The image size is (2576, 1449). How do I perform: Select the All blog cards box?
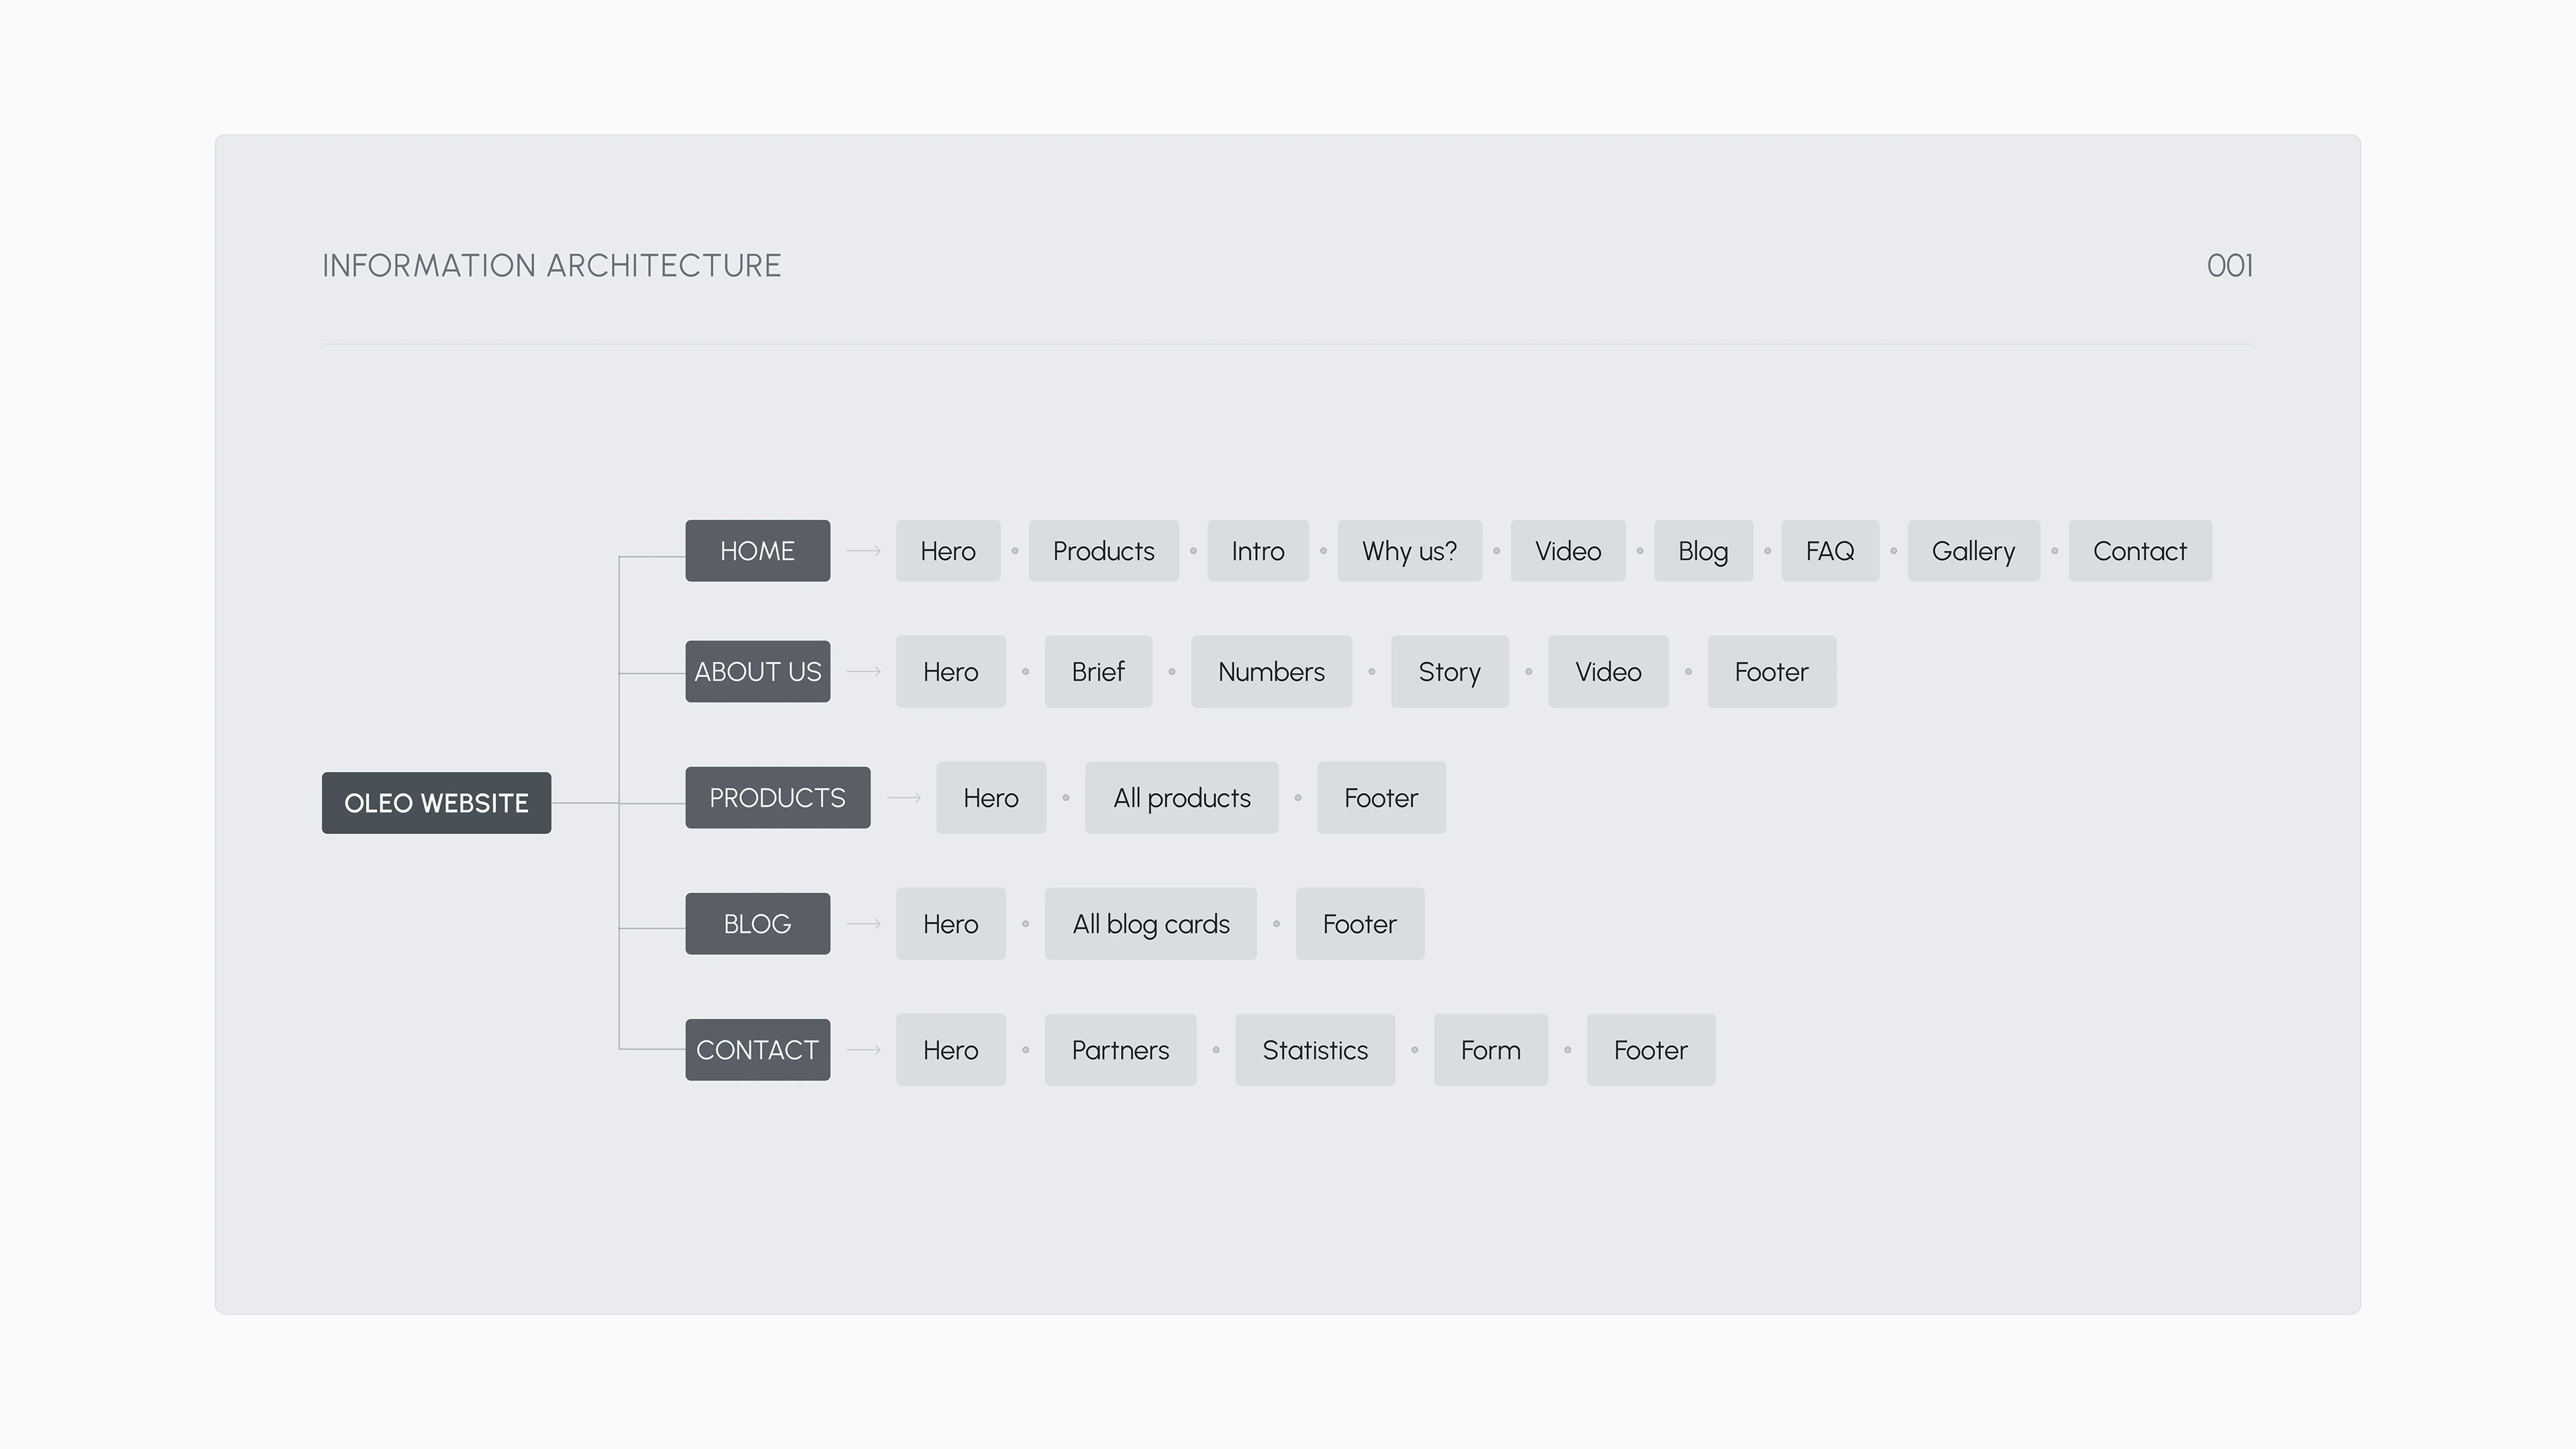(1150, 924)
